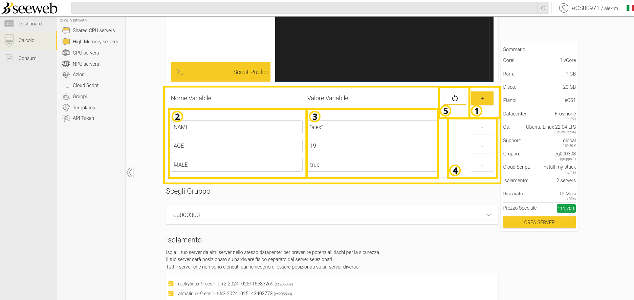The height and width of the screenshot is (300, 634).
Task: Click the MALE variable name field
Action: point(237,165)
